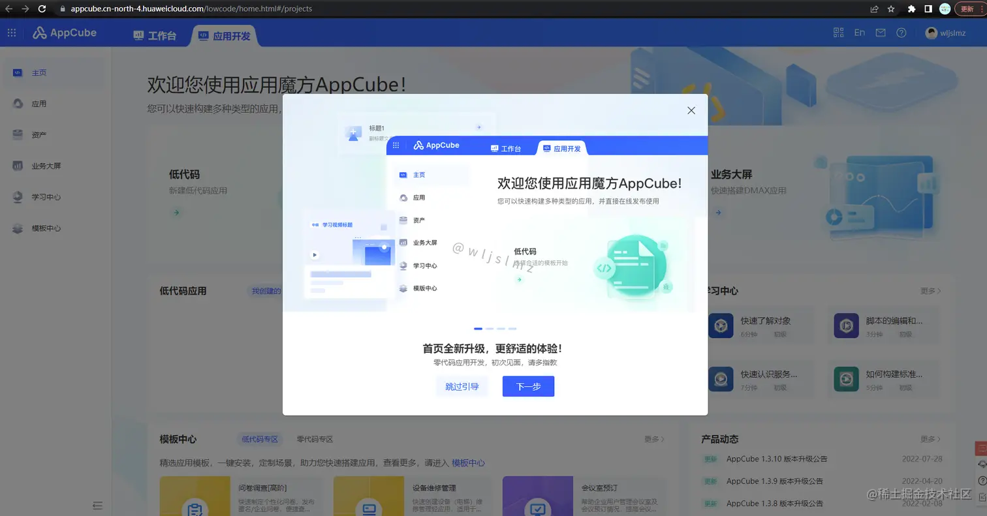Select the first carousel indicator dot
Viewport: 987px width, 516px height.
[x=478, y=329]
